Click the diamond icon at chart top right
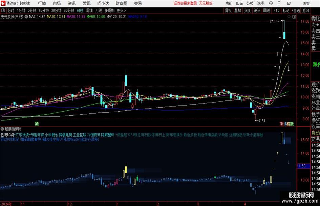This screenshot has width=320, height=206. pos(289,17)
